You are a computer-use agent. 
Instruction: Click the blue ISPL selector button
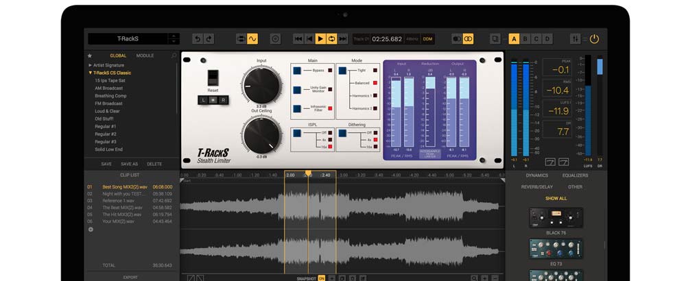point(297,133)
